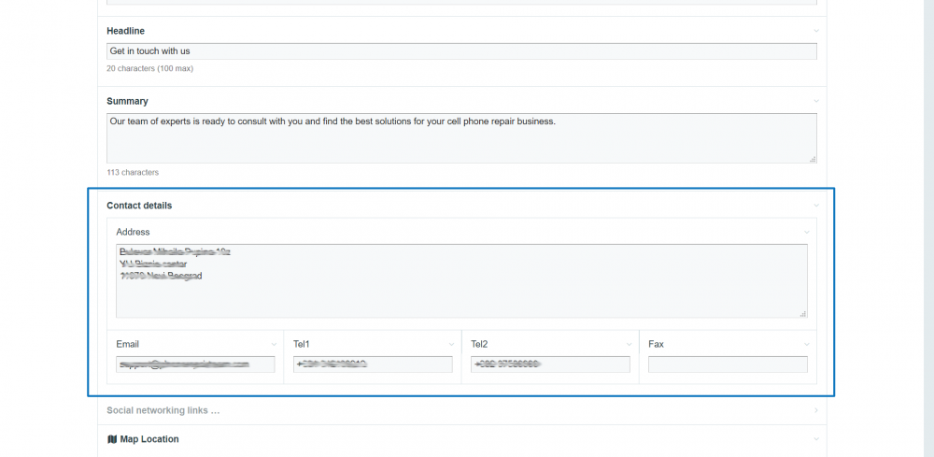The height and width of the screenshot is (457, 934).
Task: Click the chevron next to Fax
Action: tap(806, 344)
